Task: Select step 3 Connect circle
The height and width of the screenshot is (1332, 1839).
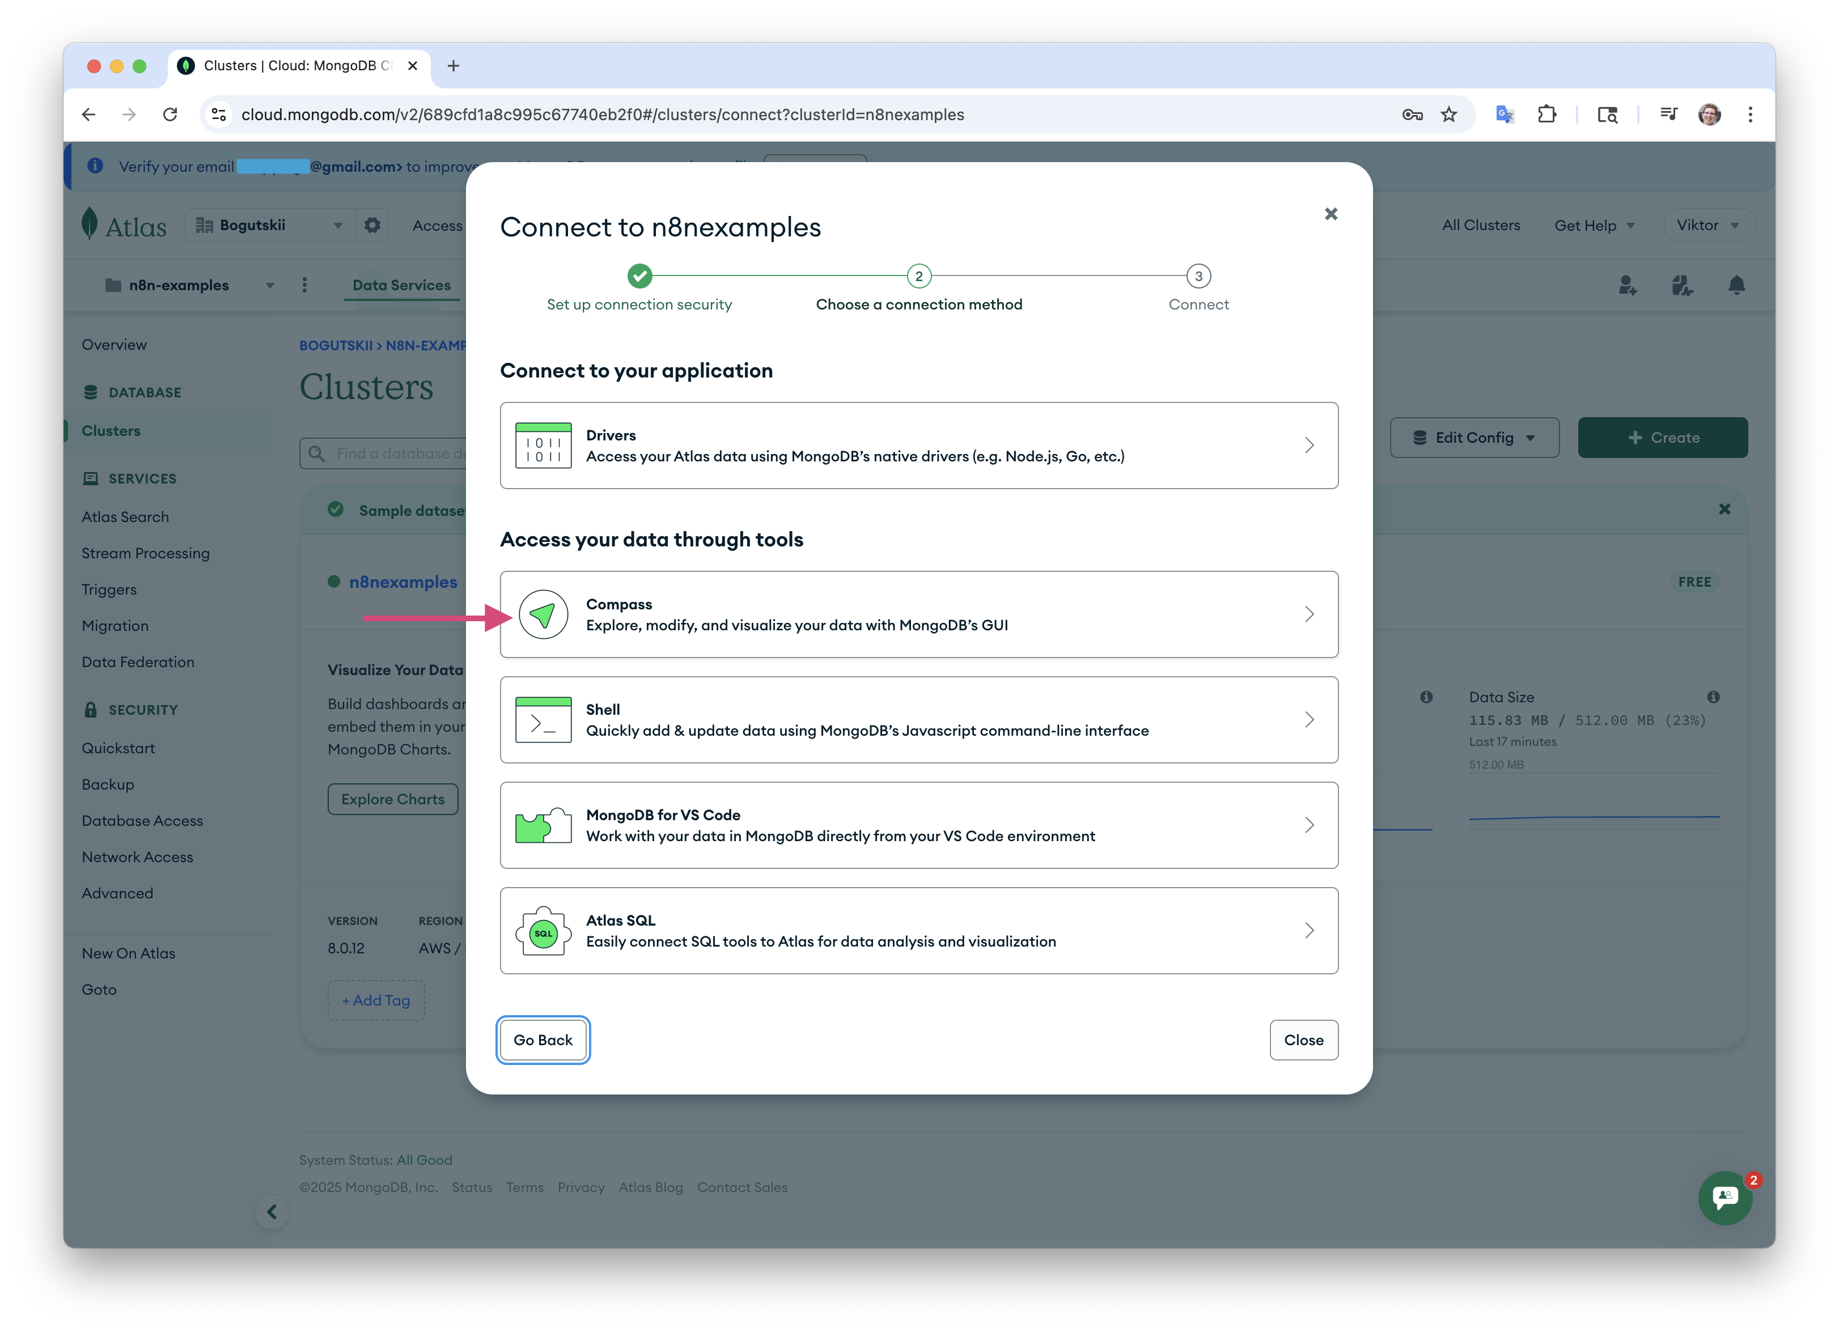Action: coord(1198,277)
